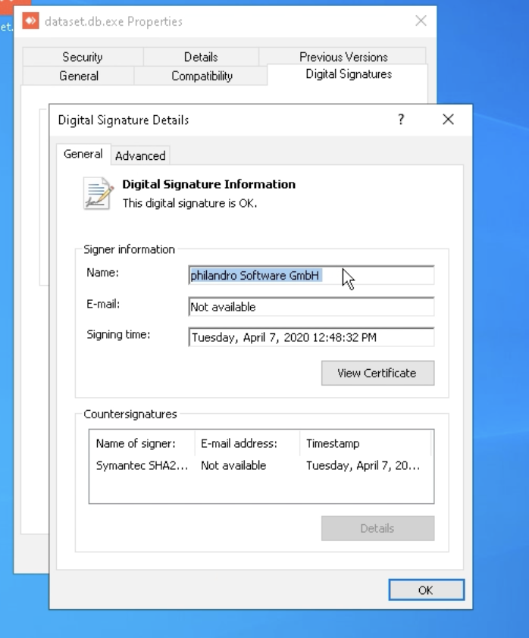Switch to the Security tab
Image resolution: width=529 pixels, height=638 pixels.
coord(82,57)
